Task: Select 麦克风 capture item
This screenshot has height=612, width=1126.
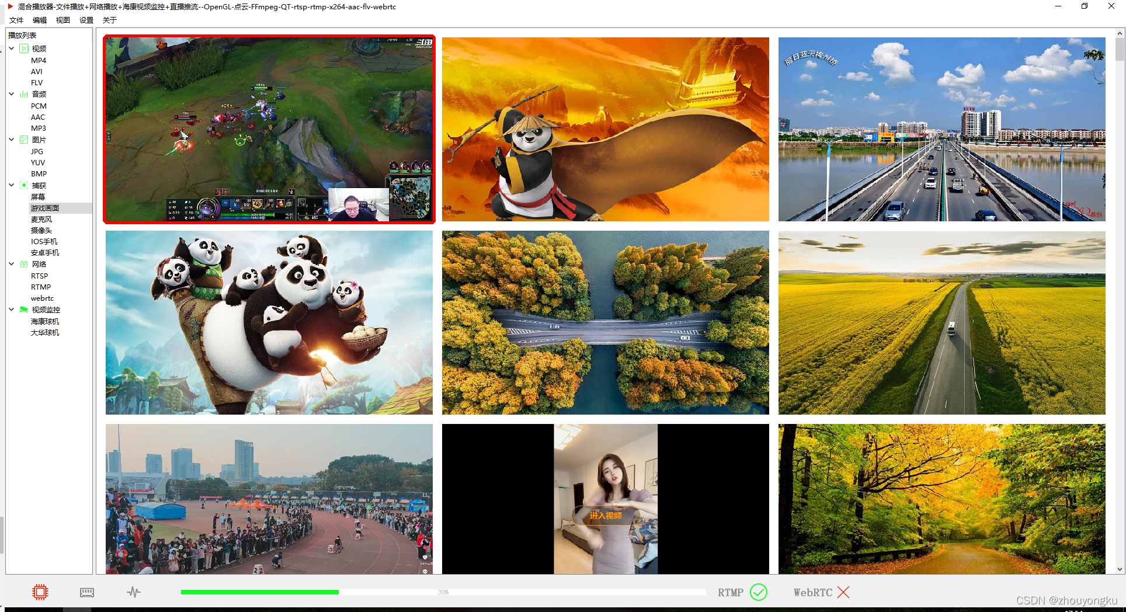Action: 41,220
